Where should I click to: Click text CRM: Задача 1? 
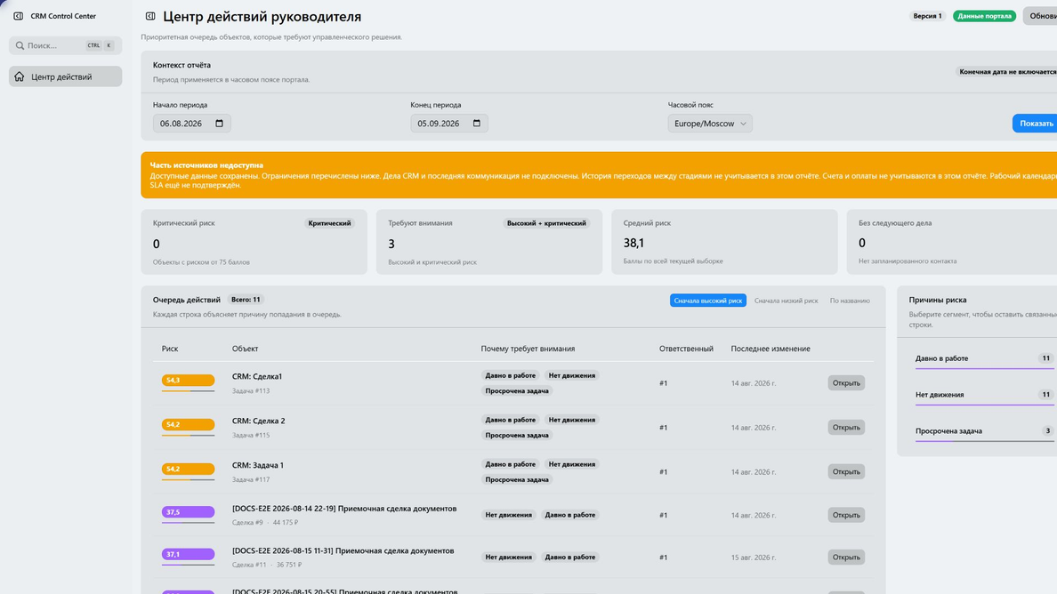(257, 465)
